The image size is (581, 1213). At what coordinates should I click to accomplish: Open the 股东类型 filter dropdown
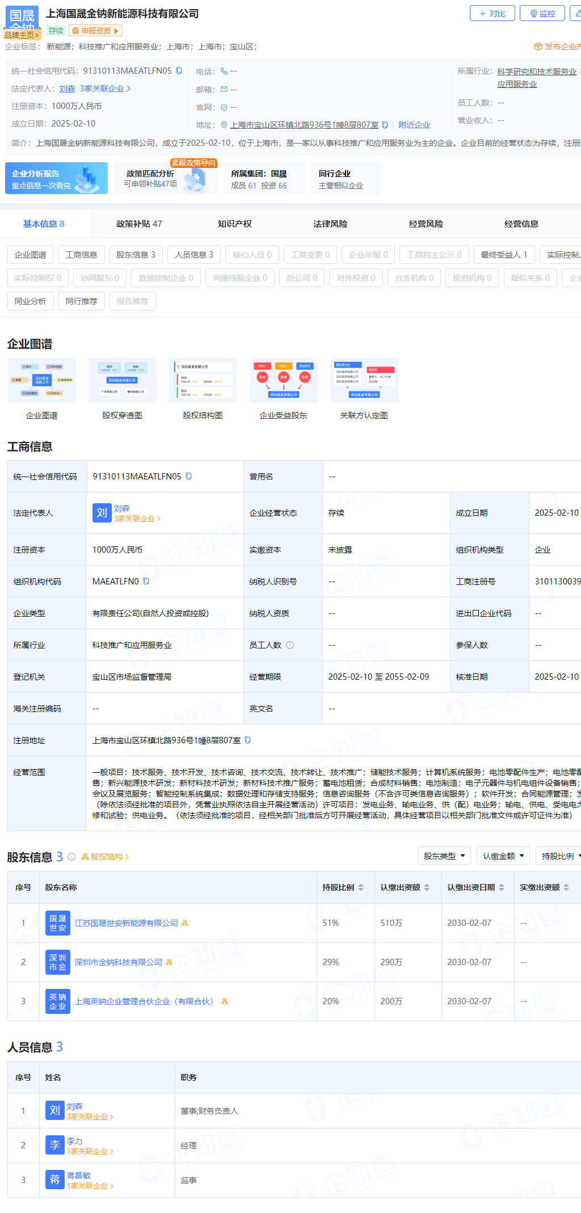444,856
